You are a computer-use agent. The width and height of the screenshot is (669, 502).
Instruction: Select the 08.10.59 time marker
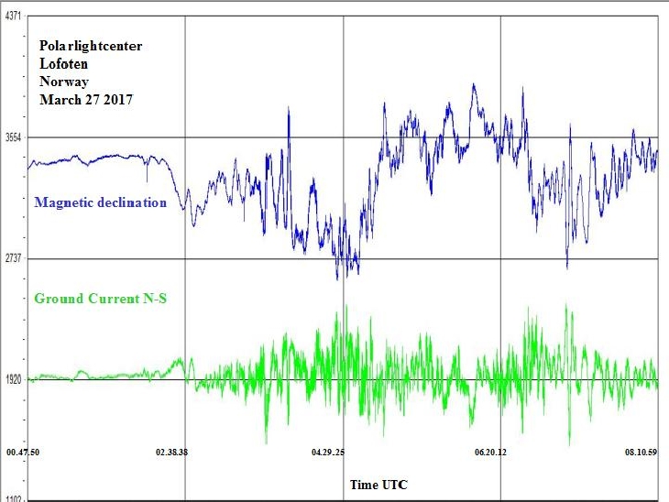pos(640,452)
